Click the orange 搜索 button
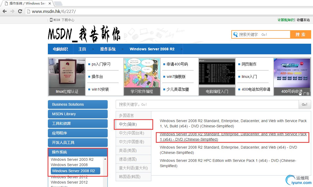 pyautogui.click(x=301, y=34)
